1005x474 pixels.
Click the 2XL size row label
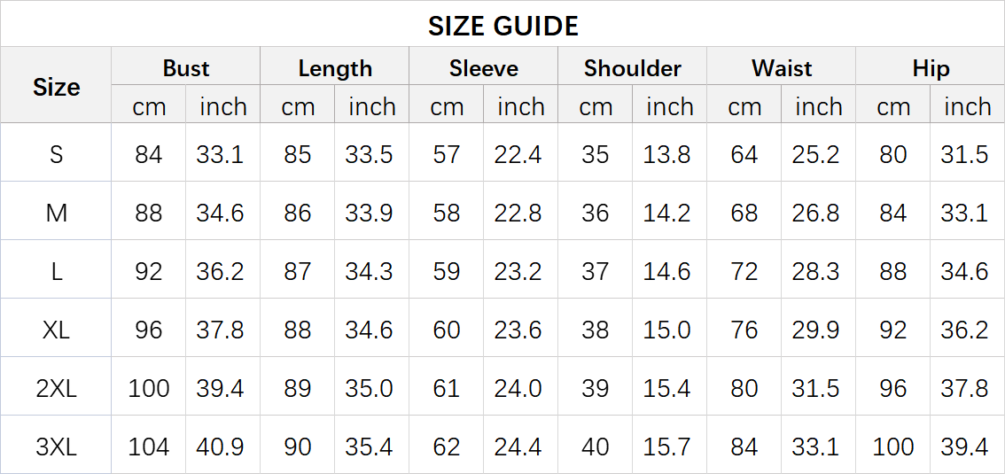(x=56, y=388)
